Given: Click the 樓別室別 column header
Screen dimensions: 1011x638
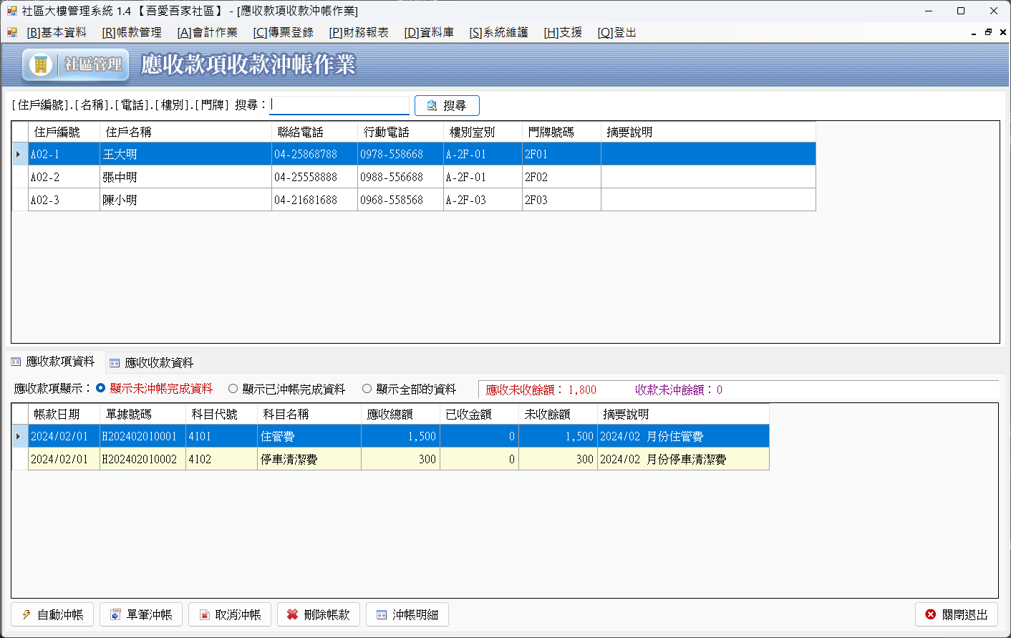Looking at the screenshot, I should coord(483,132).
